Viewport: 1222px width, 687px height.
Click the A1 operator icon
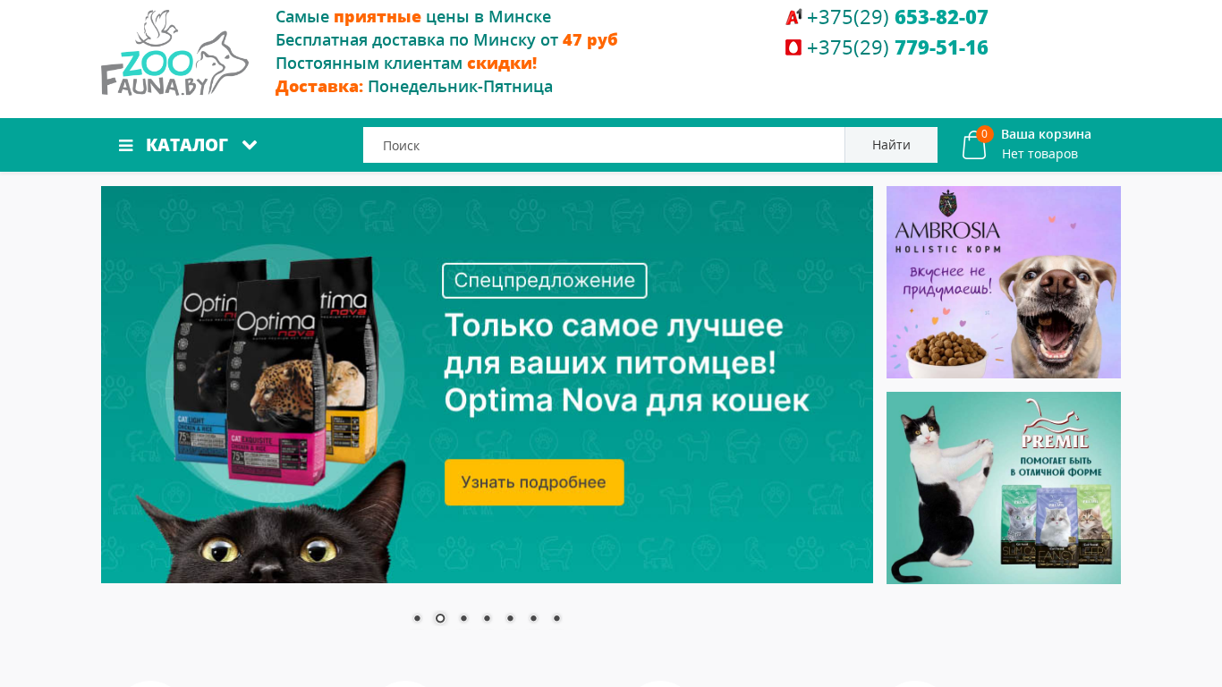[793, 17]
